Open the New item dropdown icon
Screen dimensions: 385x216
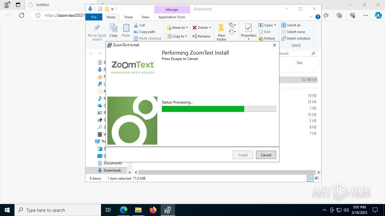[x=232, y=25]
